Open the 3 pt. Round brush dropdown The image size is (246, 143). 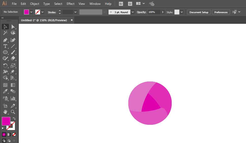(x=133, y=12)
